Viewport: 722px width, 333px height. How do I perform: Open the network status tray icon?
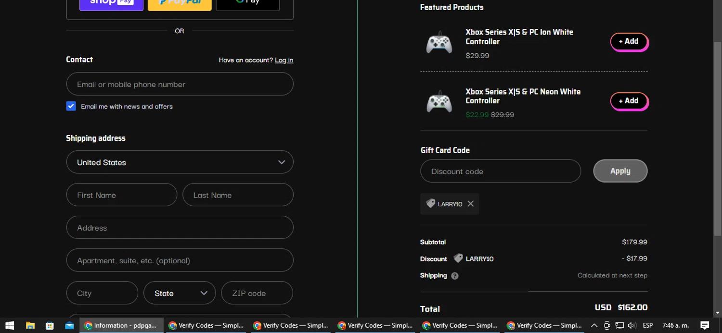click(619, 325)
